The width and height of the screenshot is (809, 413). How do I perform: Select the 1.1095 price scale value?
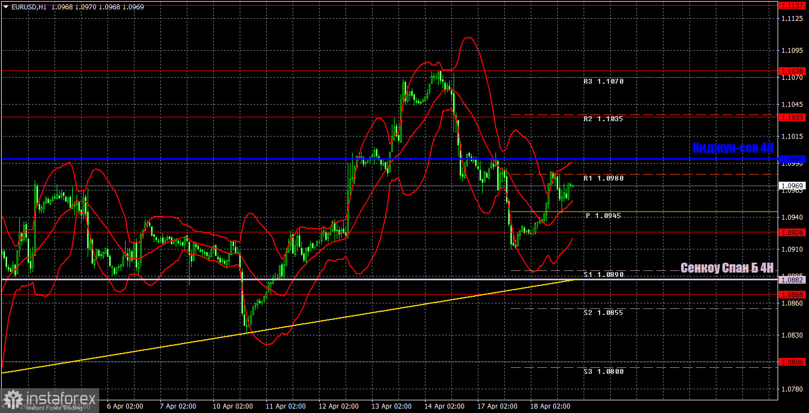792,51
